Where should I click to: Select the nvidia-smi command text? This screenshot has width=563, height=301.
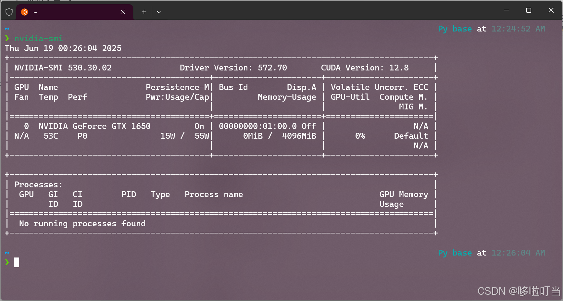coord(38,38)
